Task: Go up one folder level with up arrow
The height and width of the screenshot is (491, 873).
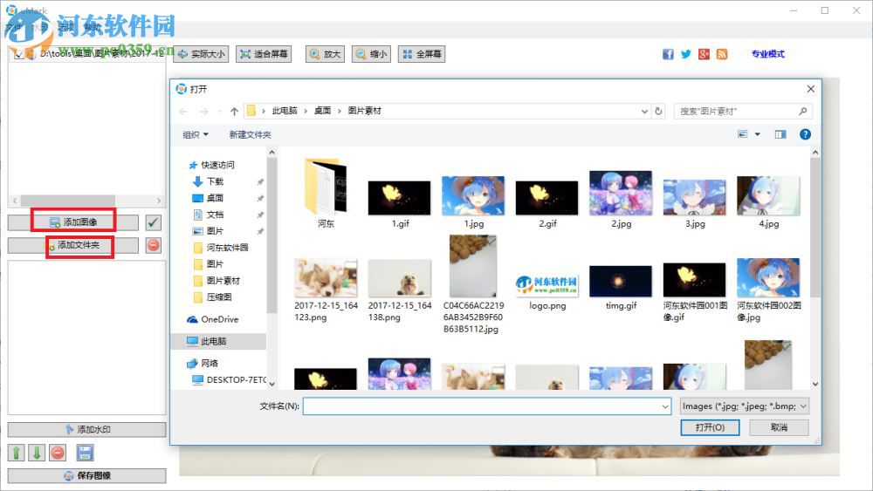Action: click(x=234, y=112)
